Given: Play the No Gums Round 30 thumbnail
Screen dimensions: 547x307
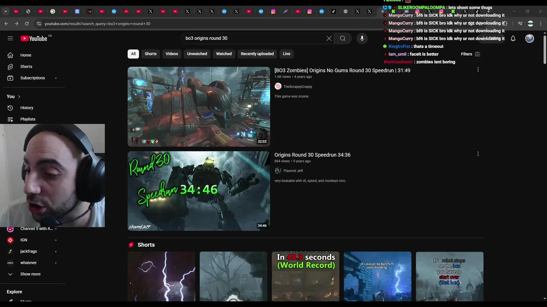Looking at the screenshot, I should (199, 107).
